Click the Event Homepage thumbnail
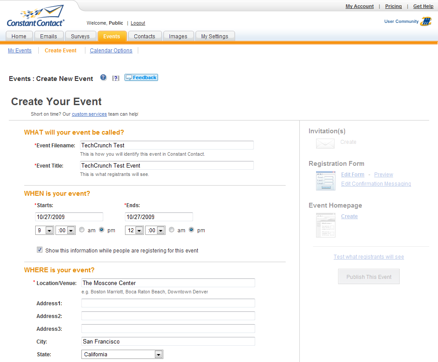The width and height of the screenshot is (438, 362). [326, 225]
